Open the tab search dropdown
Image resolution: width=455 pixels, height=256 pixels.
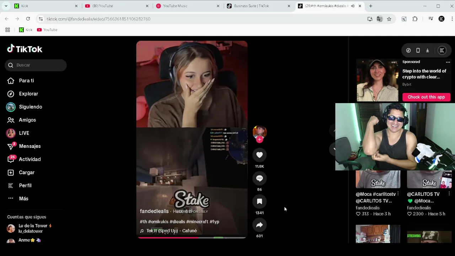tap(6, 6)
